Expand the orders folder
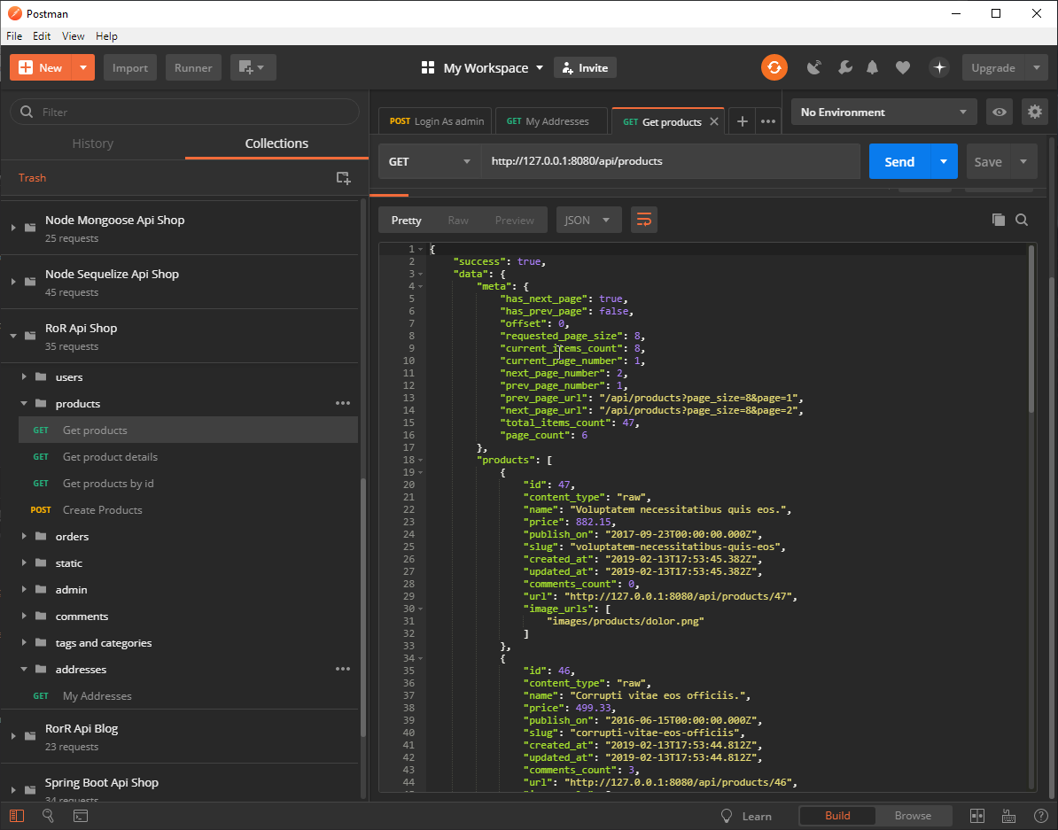The height and width of the screenshot is (830, 1058). click(x=24, y=536)
